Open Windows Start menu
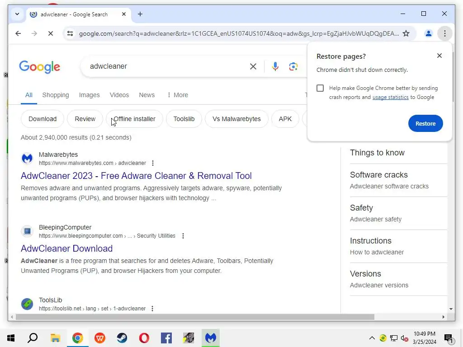 tap(11, 338)
